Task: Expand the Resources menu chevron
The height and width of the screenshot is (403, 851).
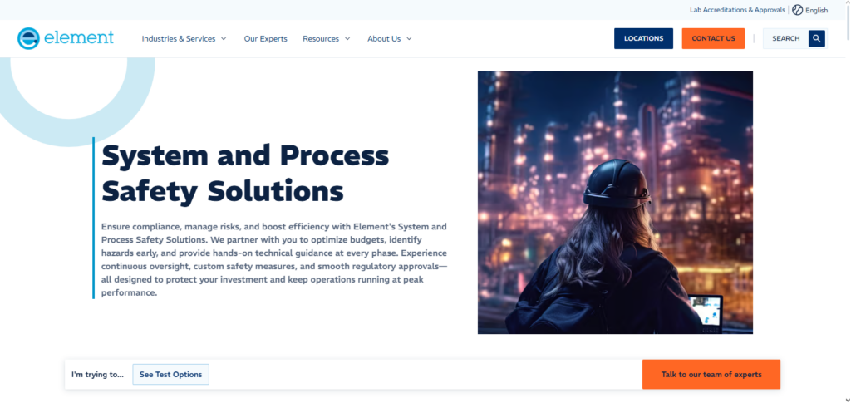Action: pos(347,38)
